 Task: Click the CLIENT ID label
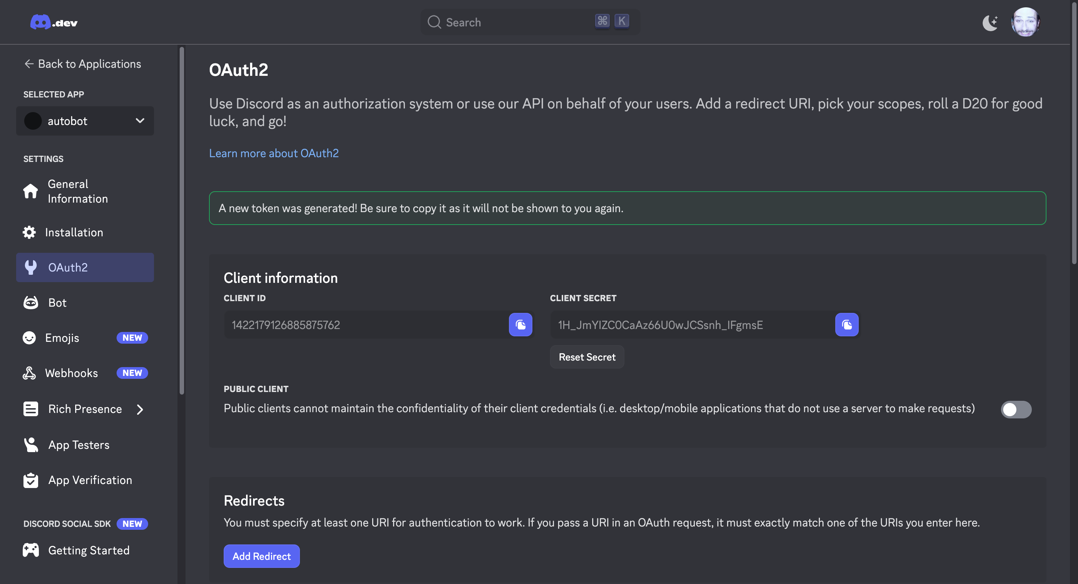point(245,298)
